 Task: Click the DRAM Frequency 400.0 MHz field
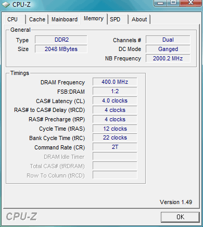(115, 82)
